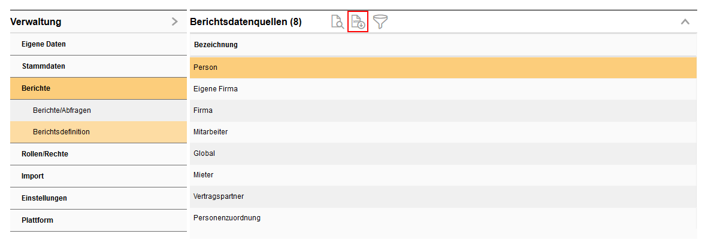
Task: Open the Import menu item
Action: click(x=32, y=176)
